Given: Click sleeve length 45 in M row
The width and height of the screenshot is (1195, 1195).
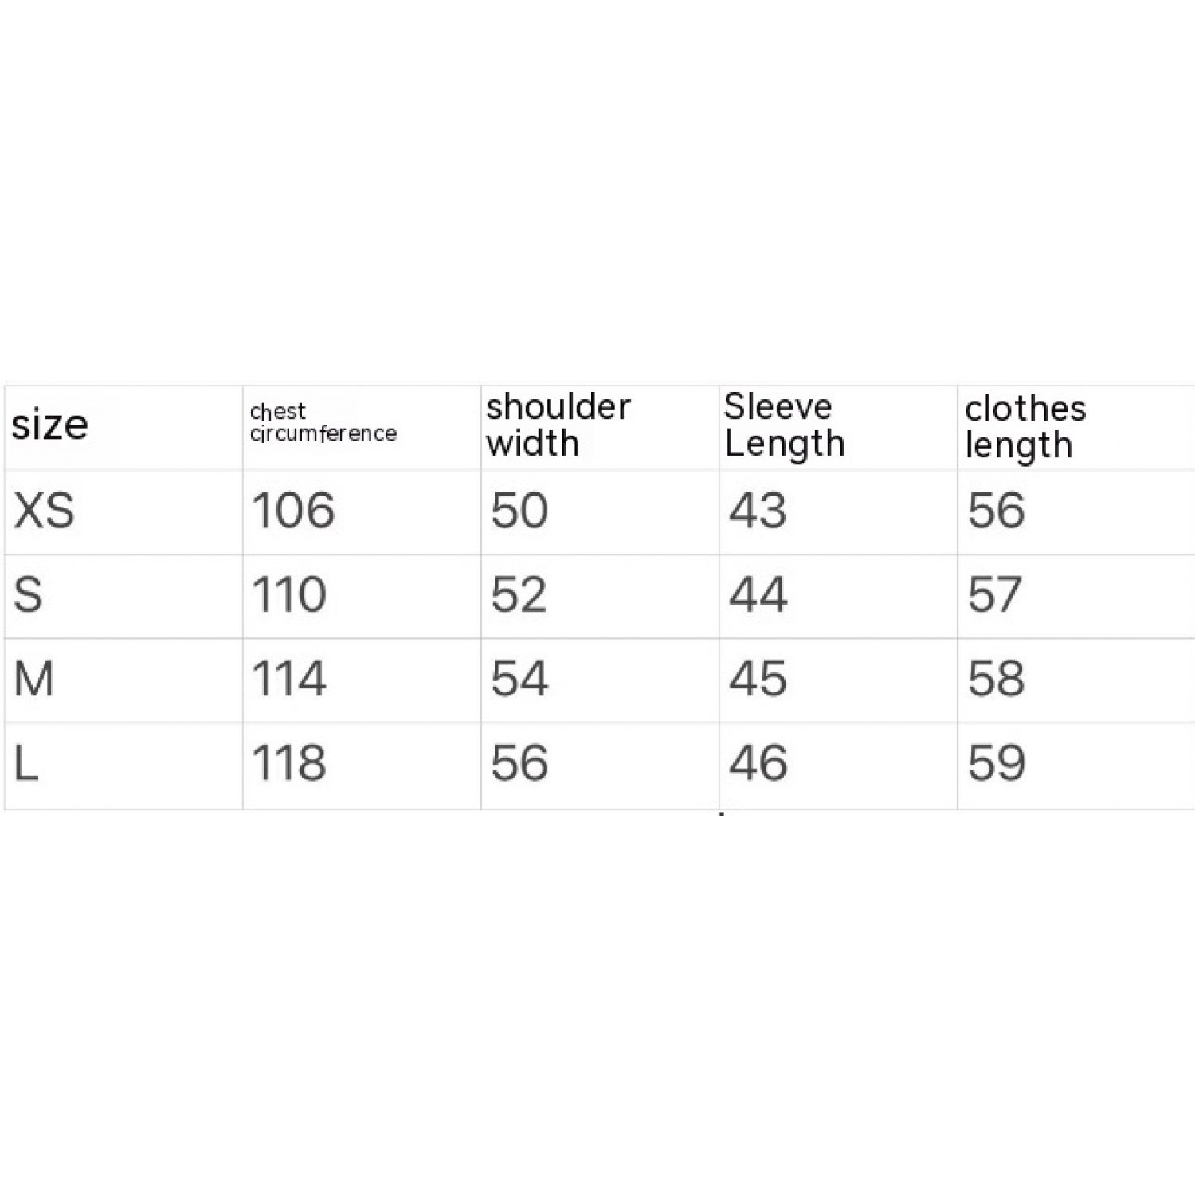Looking at the screenshot, I should pos(758,679).
